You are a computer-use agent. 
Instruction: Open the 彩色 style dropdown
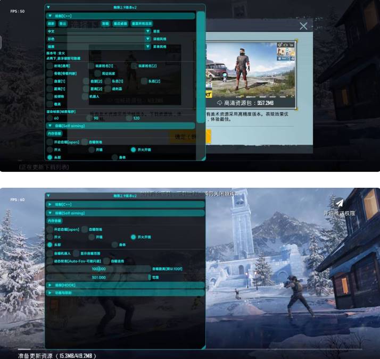pyautogui.click(x=98, y=39)
